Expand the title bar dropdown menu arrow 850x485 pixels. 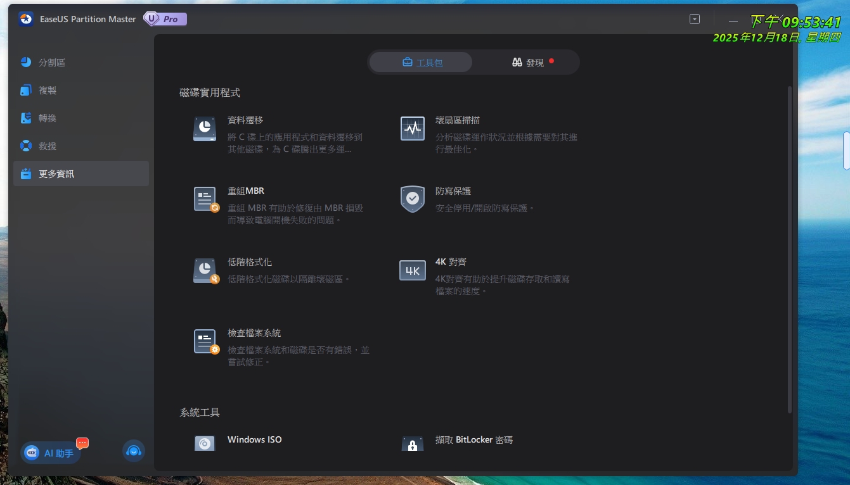695,20
